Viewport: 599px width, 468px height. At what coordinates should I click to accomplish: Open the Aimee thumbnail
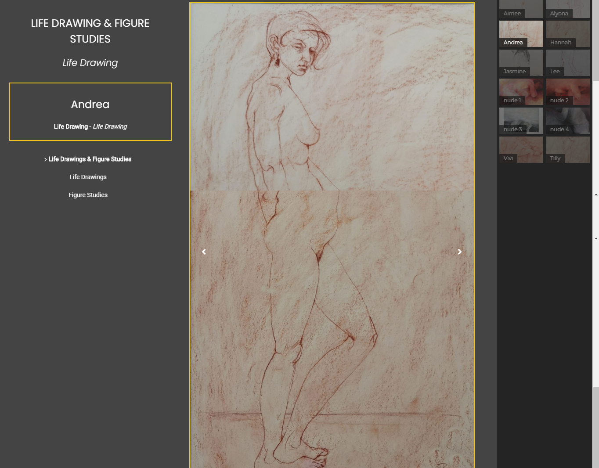coord(521,9)
